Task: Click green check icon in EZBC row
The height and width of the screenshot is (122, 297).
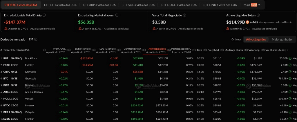Action: (290, 119)
